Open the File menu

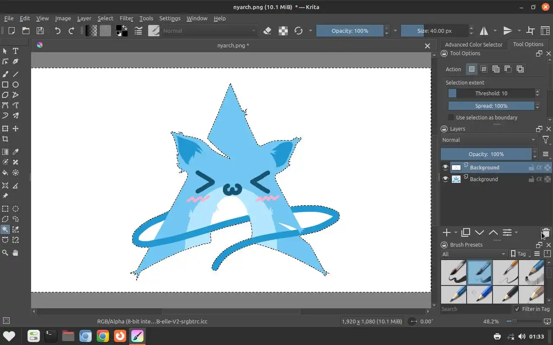click(9, 18)
